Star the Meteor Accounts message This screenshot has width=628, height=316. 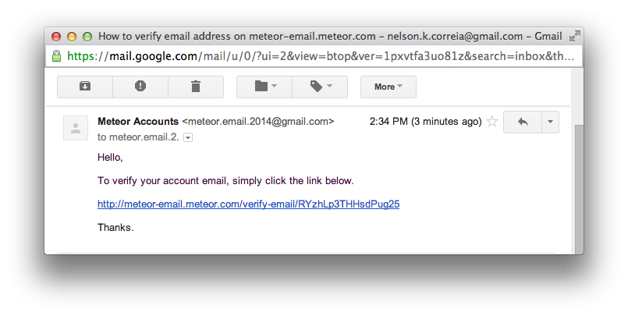point(492,122)
